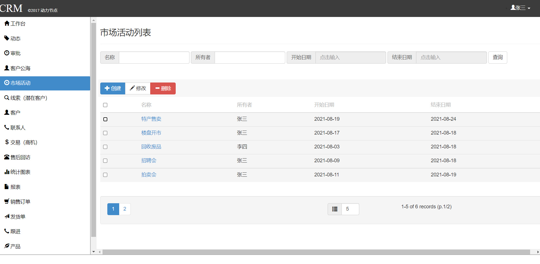Click the home icon beside 工作台
This screenshot has height=264, width=540.
pos(7,23)
